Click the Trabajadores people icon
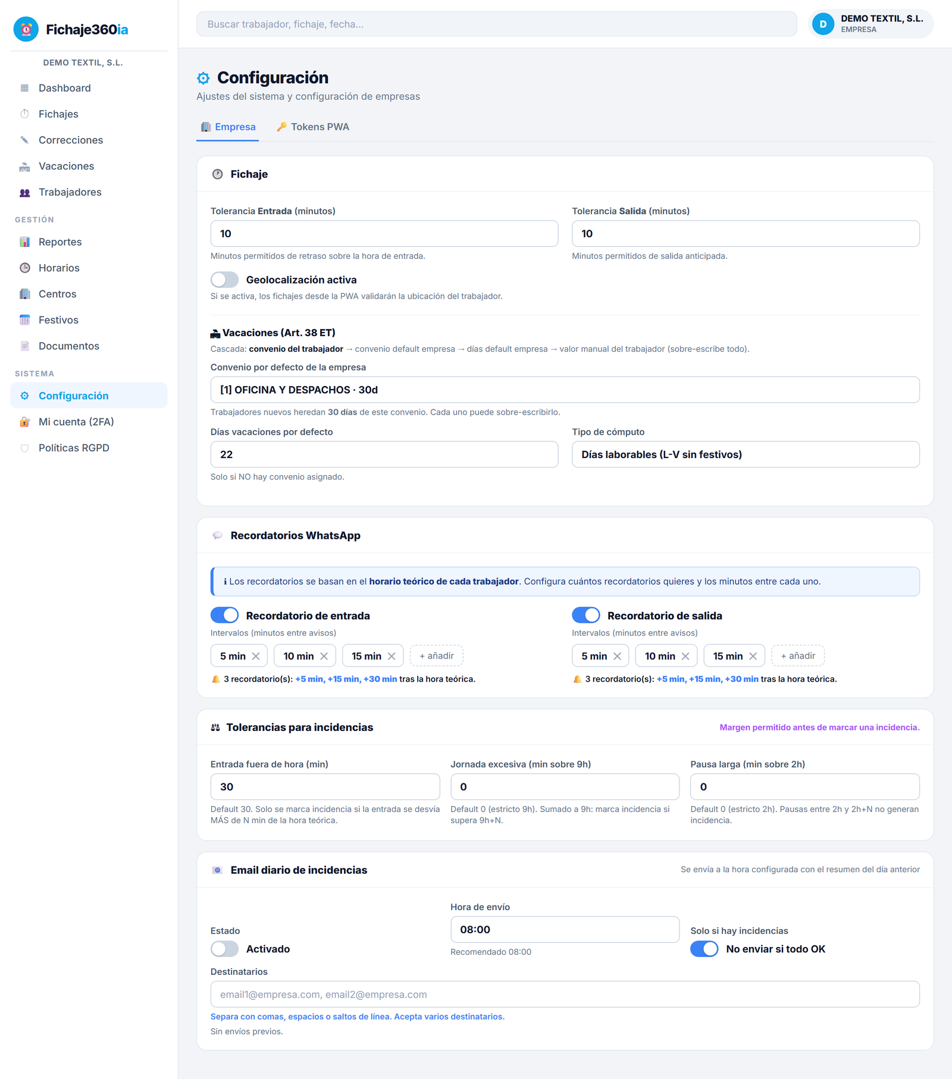 point(24,192)
